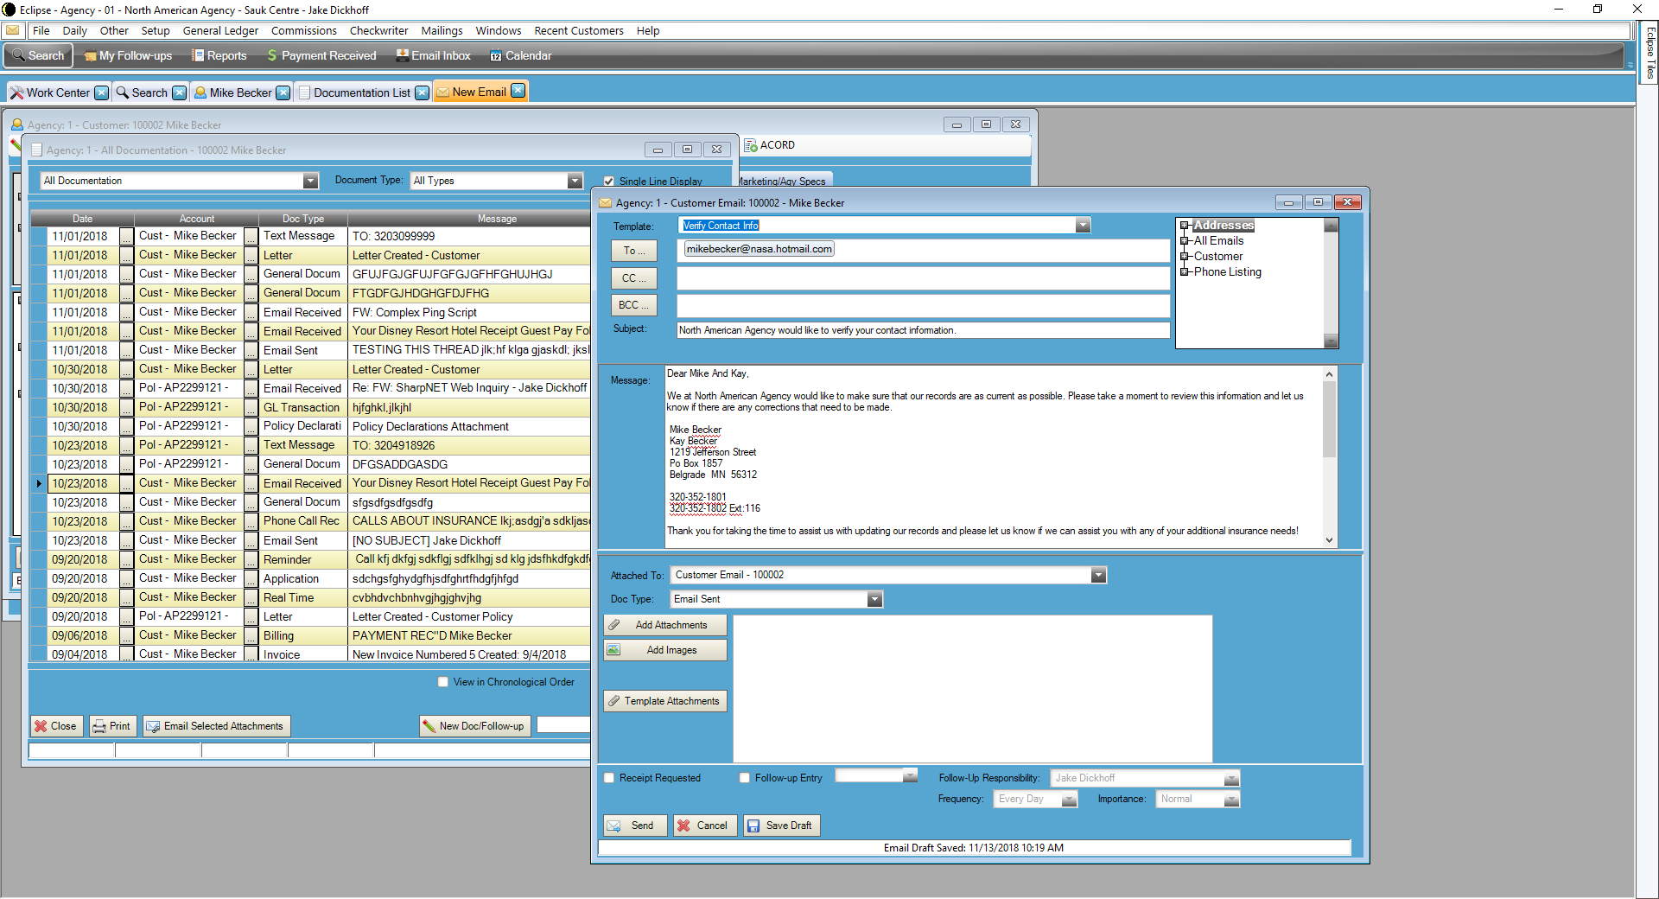This screenshot has height=899, width=1659.
Task: Open the Verify Contact Info template dropdown
Action: (1083, 225)
